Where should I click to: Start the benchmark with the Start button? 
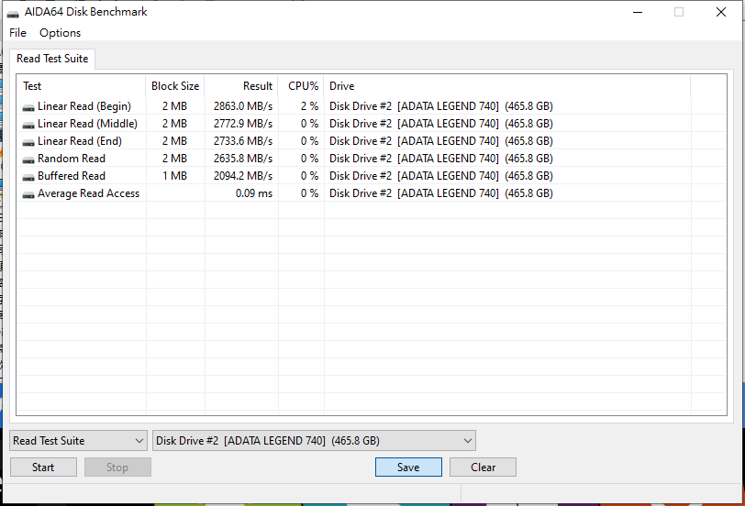click(43, 467)
